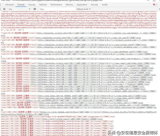Open the Sources tab
This screenshot has height=136, width=160.
(32, 5)
